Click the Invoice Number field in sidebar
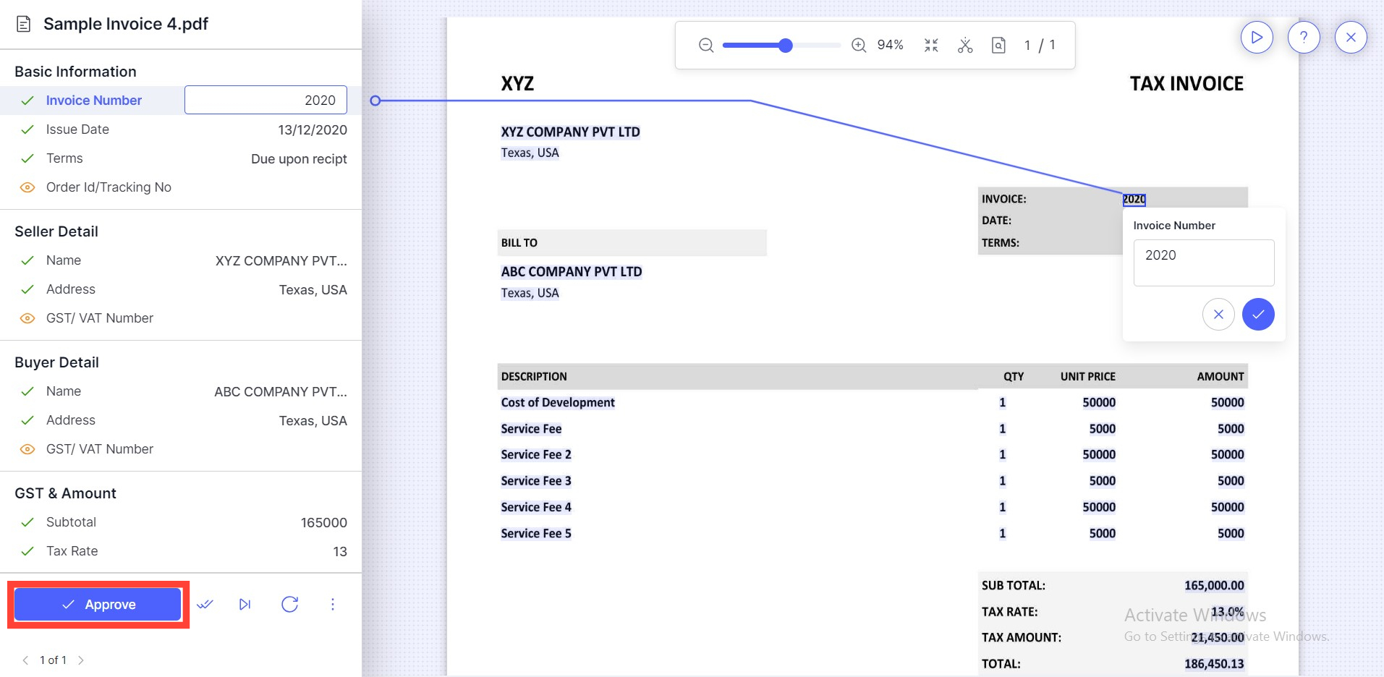Image resolution: width=1384 pixels, height=677 pixels. [x=266, y=100]
